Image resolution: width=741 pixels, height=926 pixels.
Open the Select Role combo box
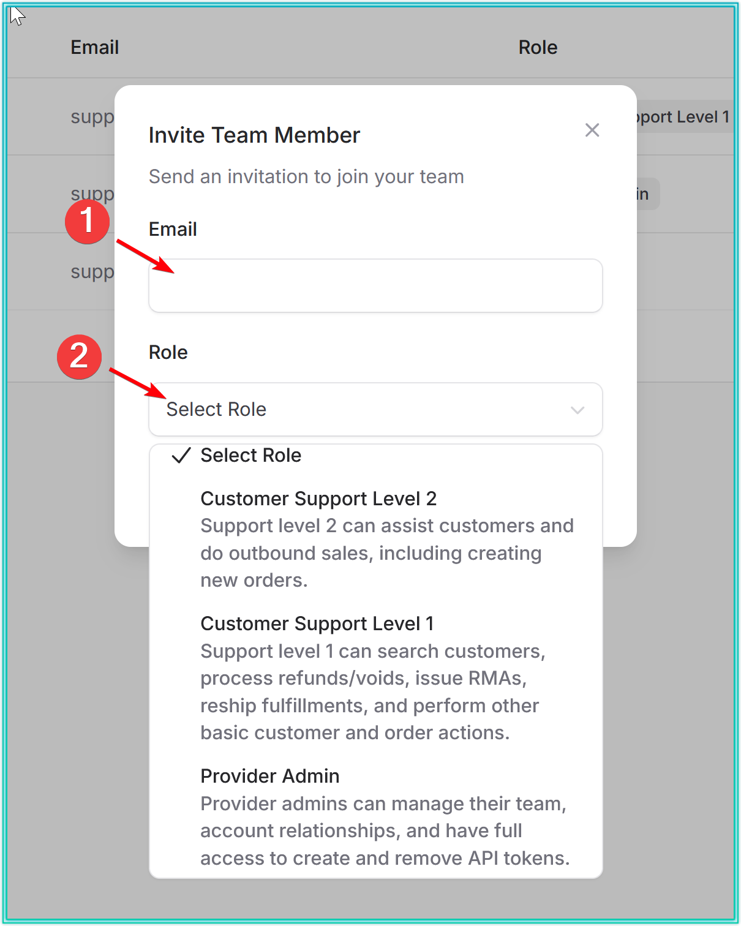click(x=375, y=410)
